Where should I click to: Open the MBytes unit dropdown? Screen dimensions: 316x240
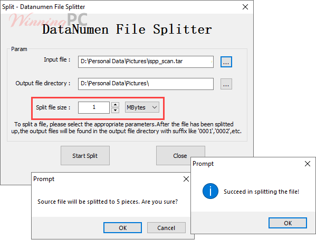tap(142, 107)
